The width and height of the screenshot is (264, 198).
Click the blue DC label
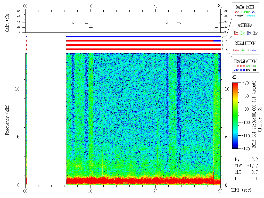pyautogui.click(x=253, y=12)
